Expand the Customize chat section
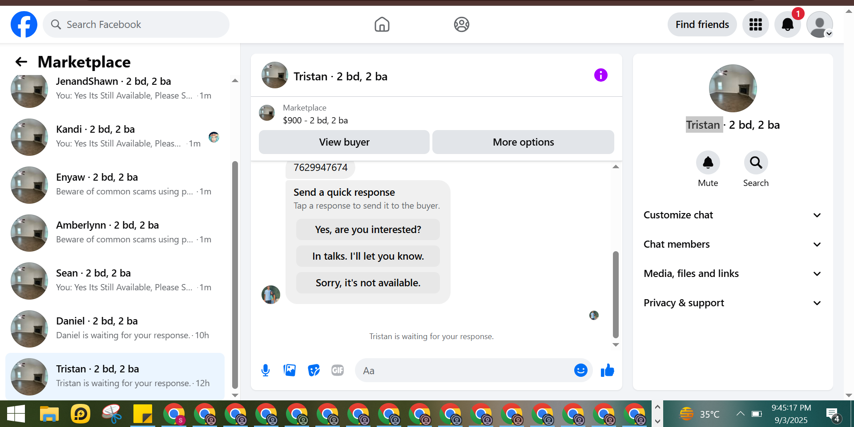 pos(733,215)
